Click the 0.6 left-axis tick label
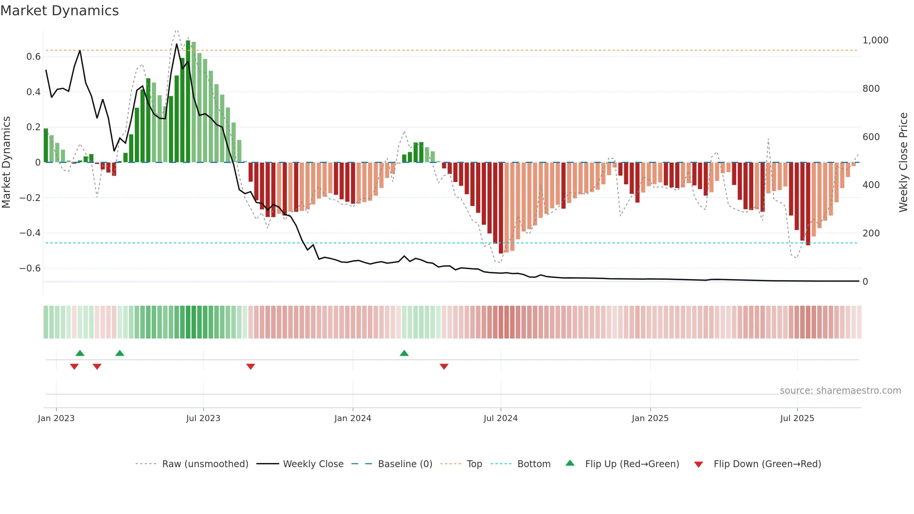Image resolution: width=914 pixels, height=514 pixels. pos(34,57)
